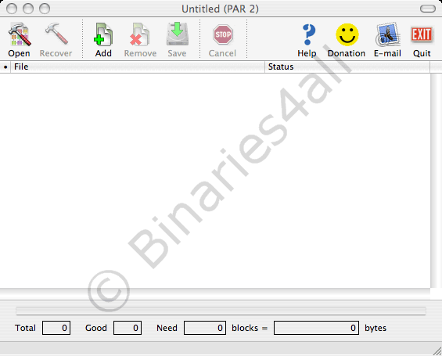This screenshot has height=356, width=442.
Task: Click the Recover hammer icon
Action: click(x=56, y=34)
